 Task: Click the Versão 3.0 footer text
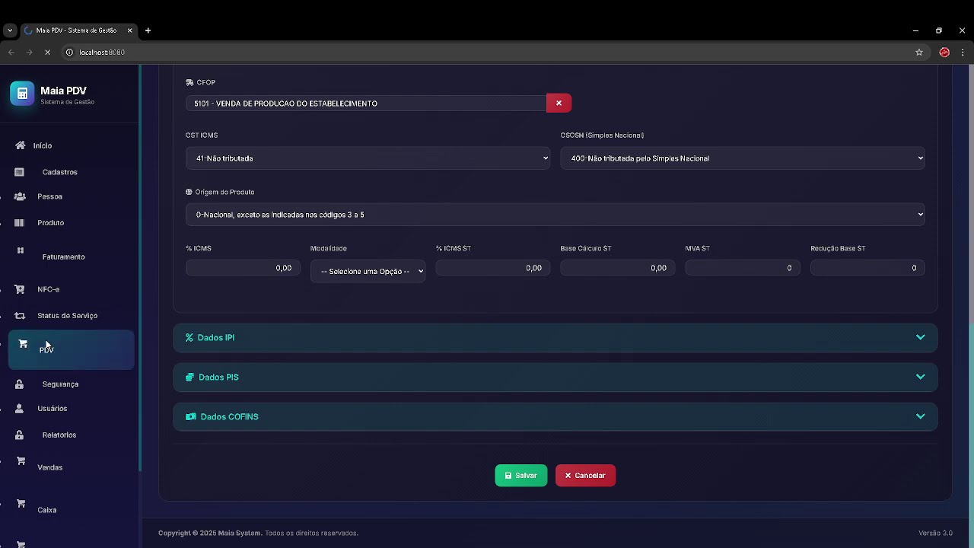click(x=935, y=533)
